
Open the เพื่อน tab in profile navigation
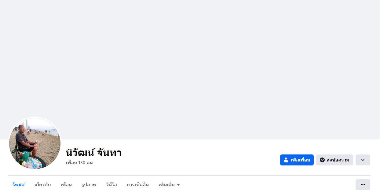pos(66,185)
